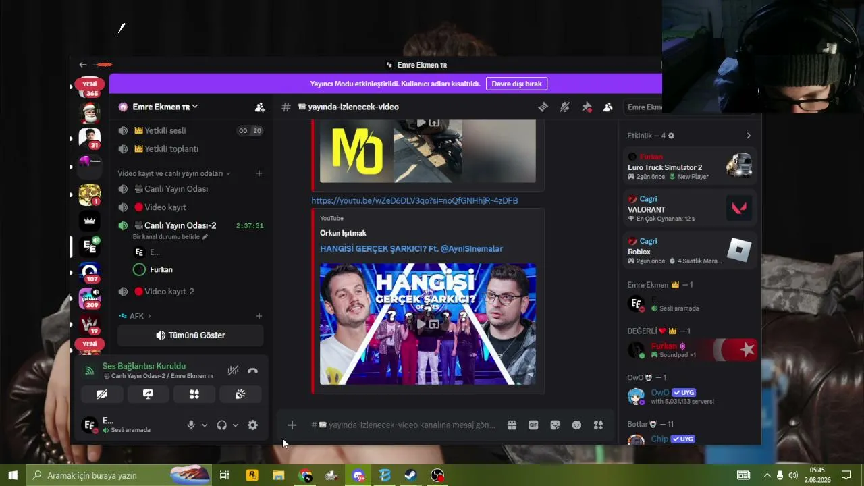Collapse 'Video kayıt ve canlı yayın odaları' category
864x486 pixels.
click(x=174, y=173)
